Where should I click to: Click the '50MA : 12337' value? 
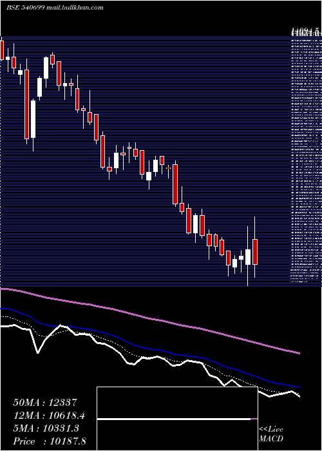click(x=44, y=403)
